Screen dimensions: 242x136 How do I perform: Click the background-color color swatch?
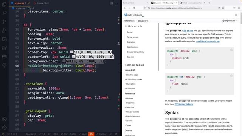pos(64,61)
